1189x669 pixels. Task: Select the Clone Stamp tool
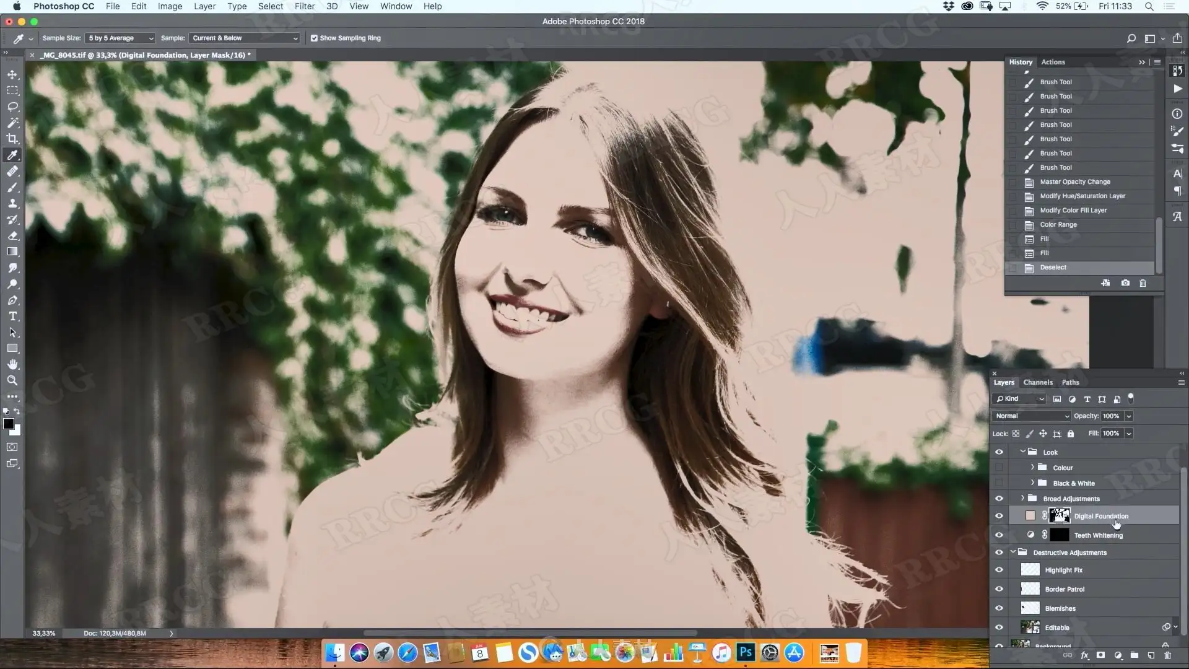pyautogui.click(x=12, y=204)
